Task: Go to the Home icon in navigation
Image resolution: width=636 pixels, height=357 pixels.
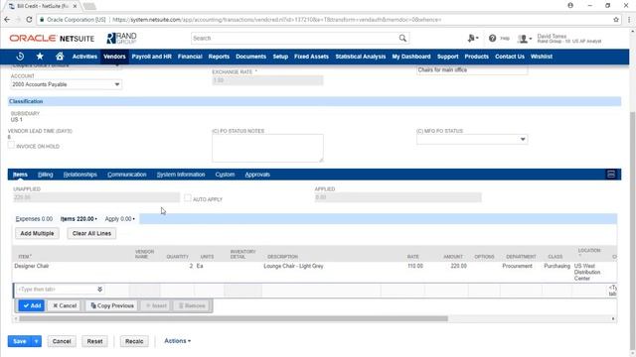Action: coord(60,57)
